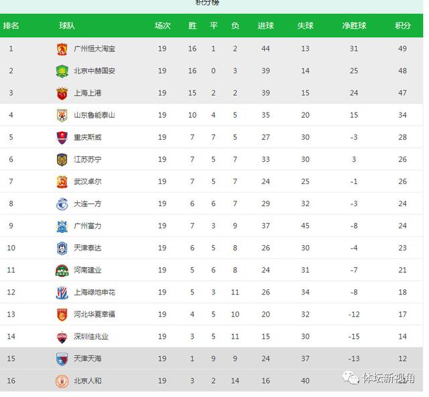Viewport: 429px width, 397px height.
Task: Open the 深圳佳兆业 team name link
Action: 91,337
